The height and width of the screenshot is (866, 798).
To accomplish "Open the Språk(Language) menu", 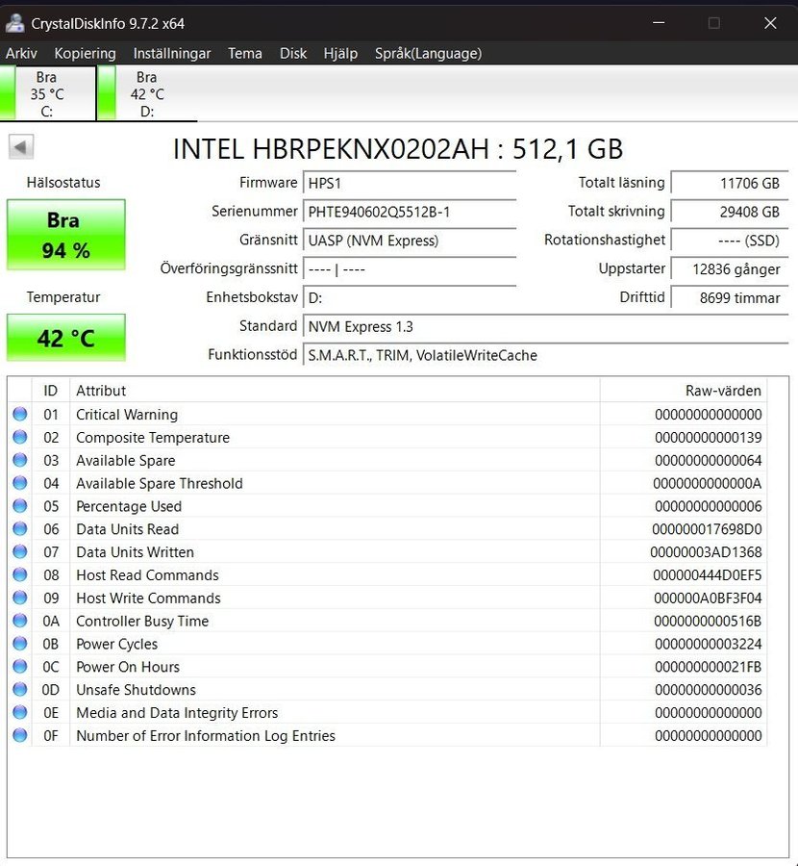I will [x=428, y=54].
